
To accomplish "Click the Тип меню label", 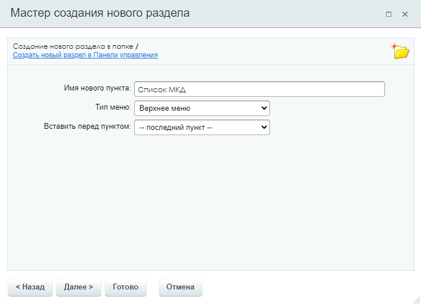I will tap(113, 107).
